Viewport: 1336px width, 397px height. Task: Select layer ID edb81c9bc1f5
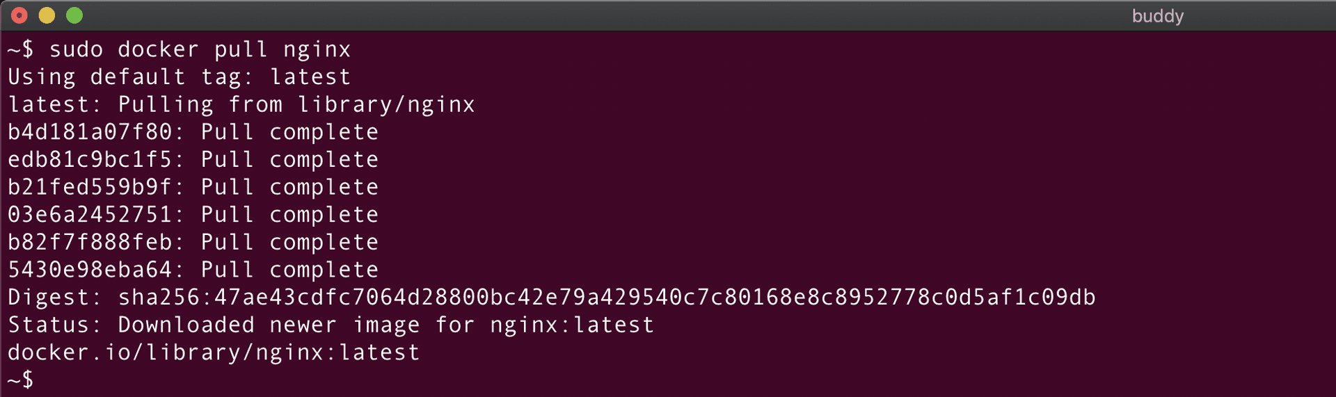click(90, 160)
